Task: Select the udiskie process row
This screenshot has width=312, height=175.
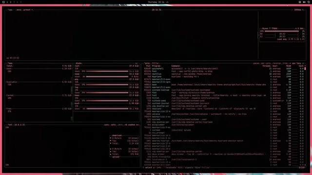Action: click(x=224, y=114)
